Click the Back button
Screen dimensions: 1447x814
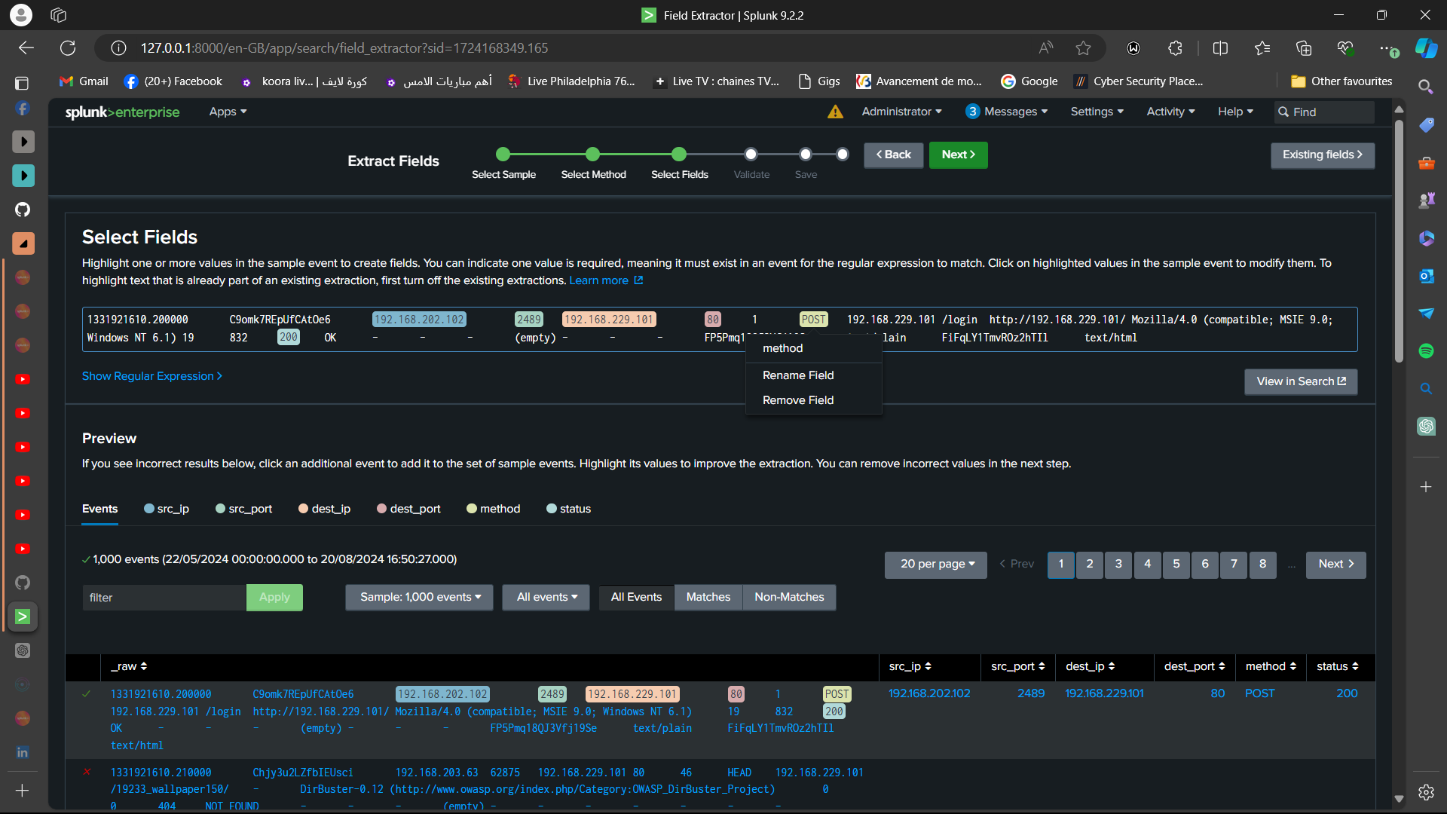click(x=893, y=155)
